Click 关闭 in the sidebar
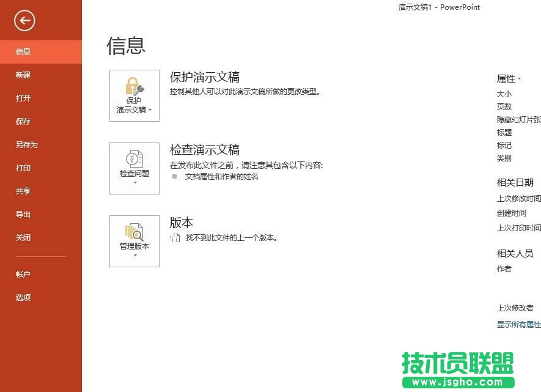Screen dimensions: 541x392 (x=41, y=237)
